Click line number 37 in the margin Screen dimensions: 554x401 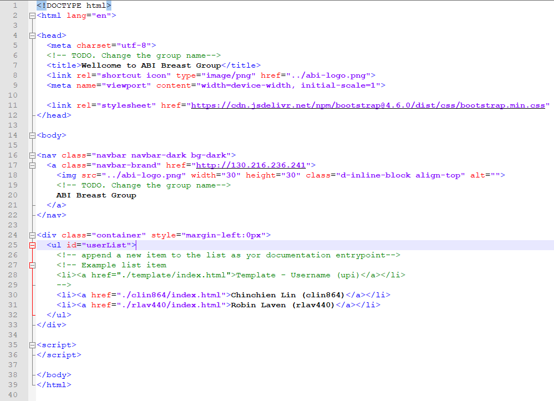pyautogui.click(x=13, y=364)
